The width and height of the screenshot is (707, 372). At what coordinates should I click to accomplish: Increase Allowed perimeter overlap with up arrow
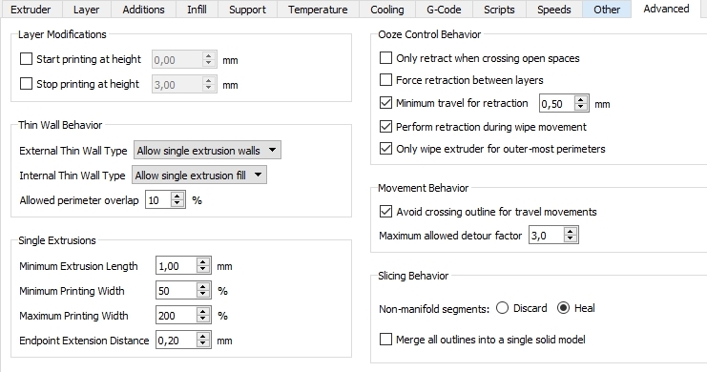pyautogui.click(x=177, y=196)
